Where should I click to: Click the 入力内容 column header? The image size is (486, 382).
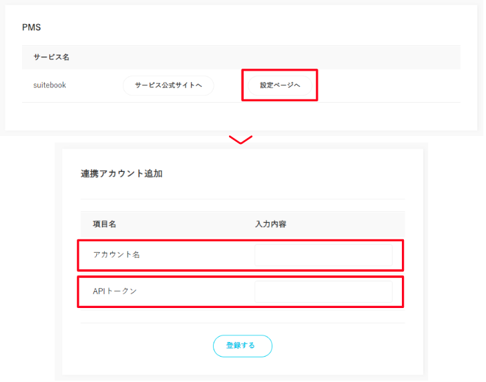[x=271, y=225]
